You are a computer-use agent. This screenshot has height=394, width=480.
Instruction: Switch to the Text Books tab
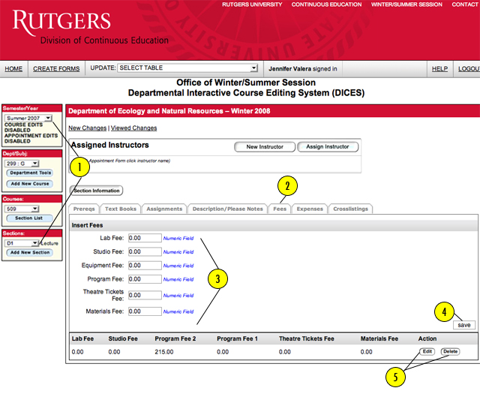121,209
